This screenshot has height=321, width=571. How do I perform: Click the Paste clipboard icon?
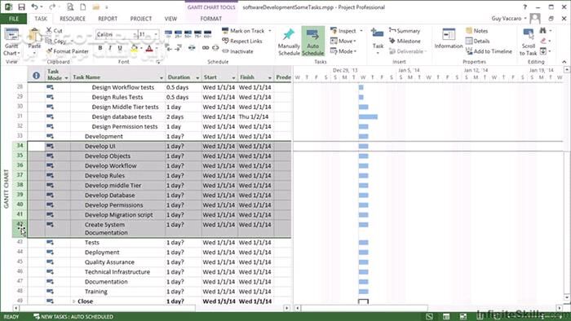click(34, 36)
